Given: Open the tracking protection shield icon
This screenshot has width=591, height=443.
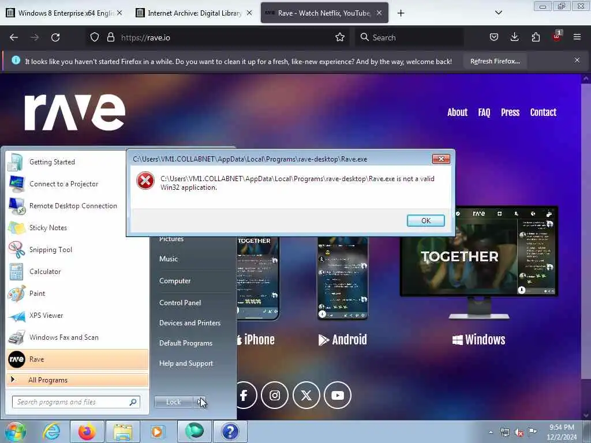Looking at the screenshot, I should click(x=95, y=37).
